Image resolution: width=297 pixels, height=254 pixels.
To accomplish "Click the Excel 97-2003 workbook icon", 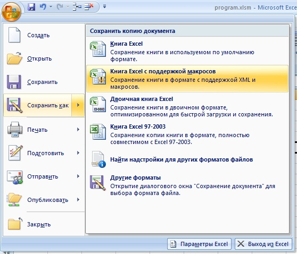I will tap(98, 132).
